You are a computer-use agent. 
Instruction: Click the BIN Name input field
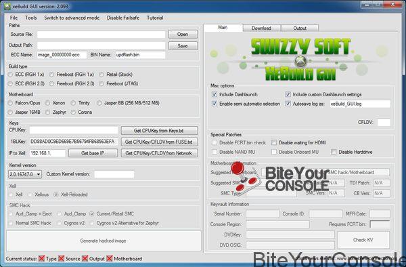pos(140,55)
